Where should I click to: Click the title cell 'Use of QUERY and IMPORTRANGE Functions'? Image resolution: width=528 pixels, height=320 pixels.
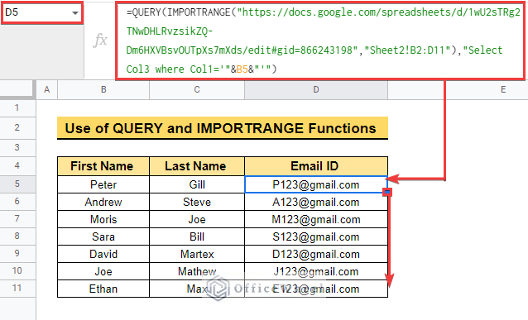pos(223,128)
